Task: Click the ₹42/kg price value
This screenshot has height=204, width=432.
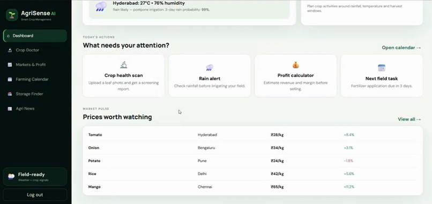Action: 277,174
